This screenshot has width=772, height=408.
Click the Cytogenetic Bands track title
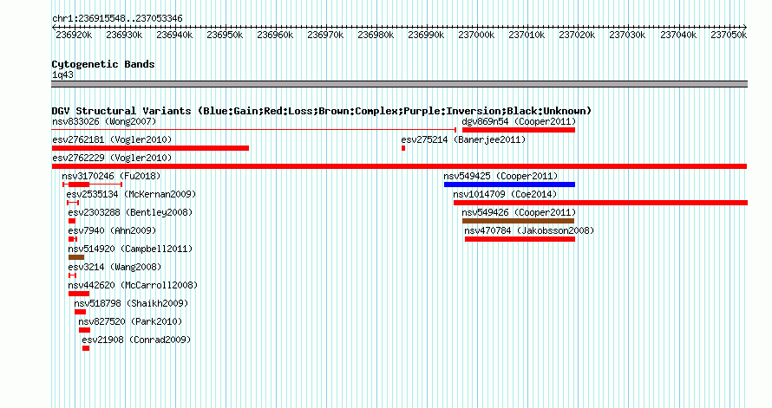tap(103, 64)
